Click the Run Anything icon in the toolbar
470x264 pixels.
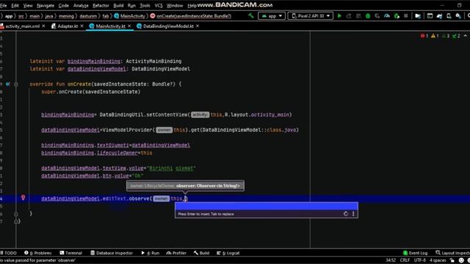pos(430,16)
